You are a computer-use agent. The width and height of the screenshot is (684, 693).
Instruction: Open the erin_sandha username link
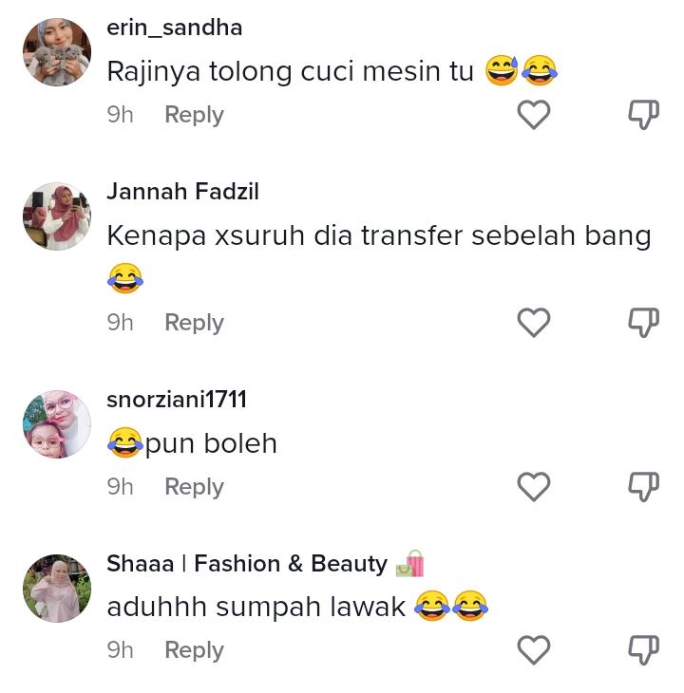(x=175, y=28)
